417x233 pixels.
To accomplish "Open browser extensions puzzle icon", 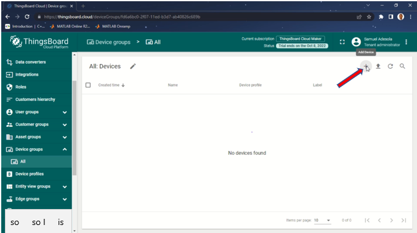I will tap(381, 17).
